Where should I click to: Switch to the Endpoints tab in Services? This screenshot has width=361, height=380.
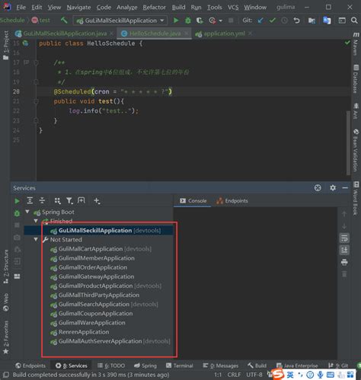pyautogui.click(x=232, y=201)
